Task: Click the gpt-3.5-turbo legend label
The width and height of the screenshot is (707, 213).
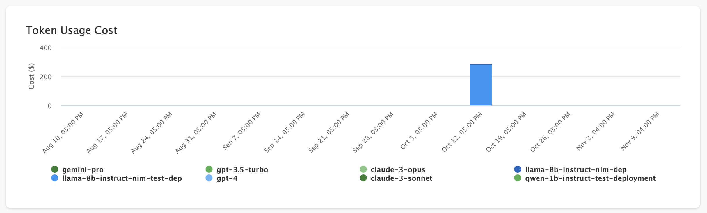Action: coord(242,169)
